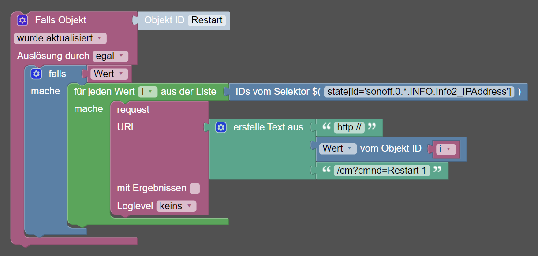Expand the Auslösung durch egal dropdown

point(110,56)
